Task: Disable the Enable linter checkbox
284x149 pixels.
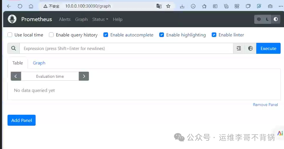Action: (214, 35)
